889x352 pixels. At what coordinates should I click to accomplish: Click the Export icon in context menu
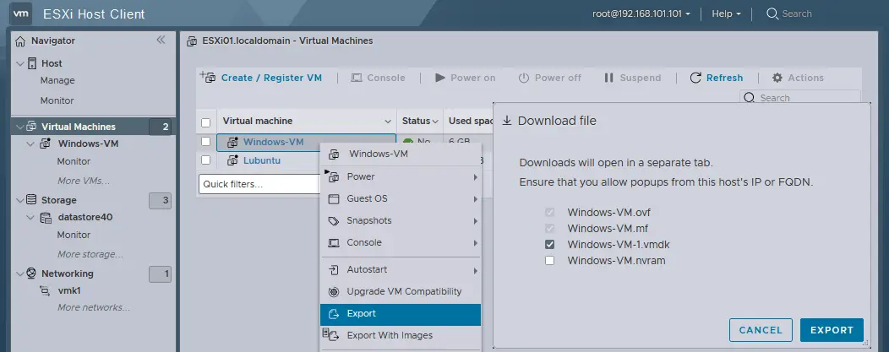click(335, 313)
